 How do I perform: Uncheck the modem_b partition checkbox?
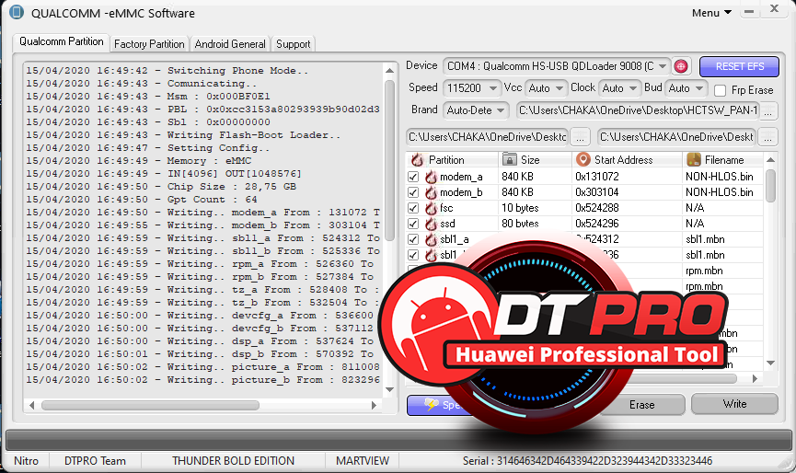(413, 192)
